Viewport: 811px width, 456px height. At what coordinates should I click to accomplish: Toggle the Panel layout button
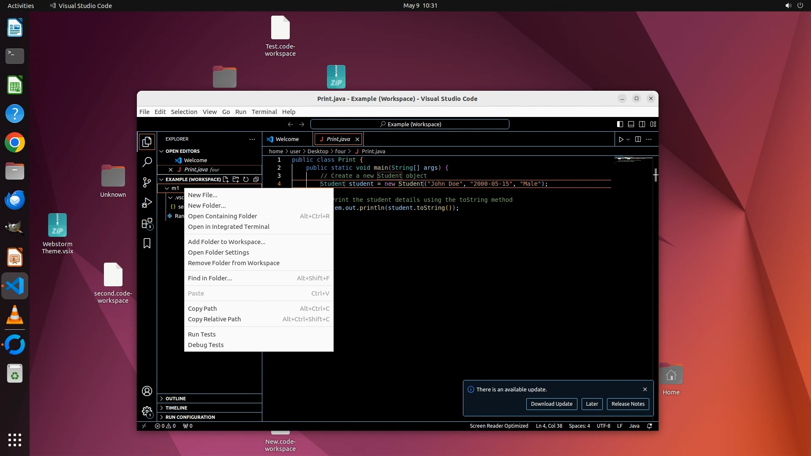click(631, 124)
